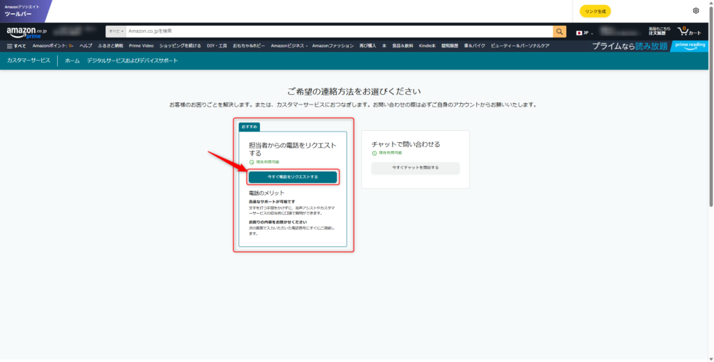This screenshot has height=362, width=714.
Task: Open ショッピングを続ける nav link
Action: (x=180, y=46)
